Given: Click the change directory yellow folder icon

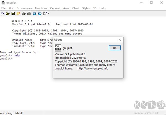Looking at the screenshot, I should pos(19,14).
